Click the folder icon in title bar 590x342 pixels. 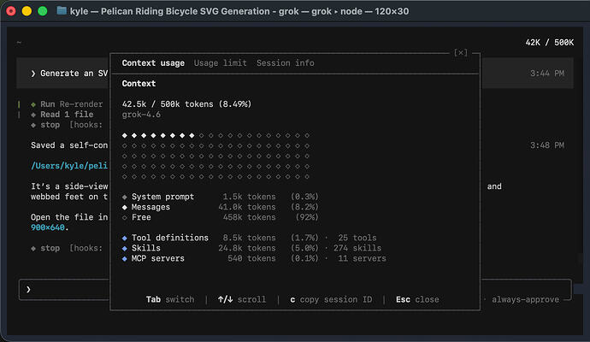point(62,10)
